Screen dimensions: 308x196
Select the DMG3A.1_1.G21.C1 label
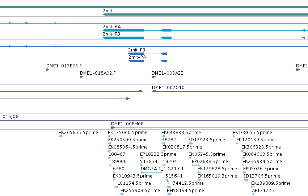(x=162, y=169)
